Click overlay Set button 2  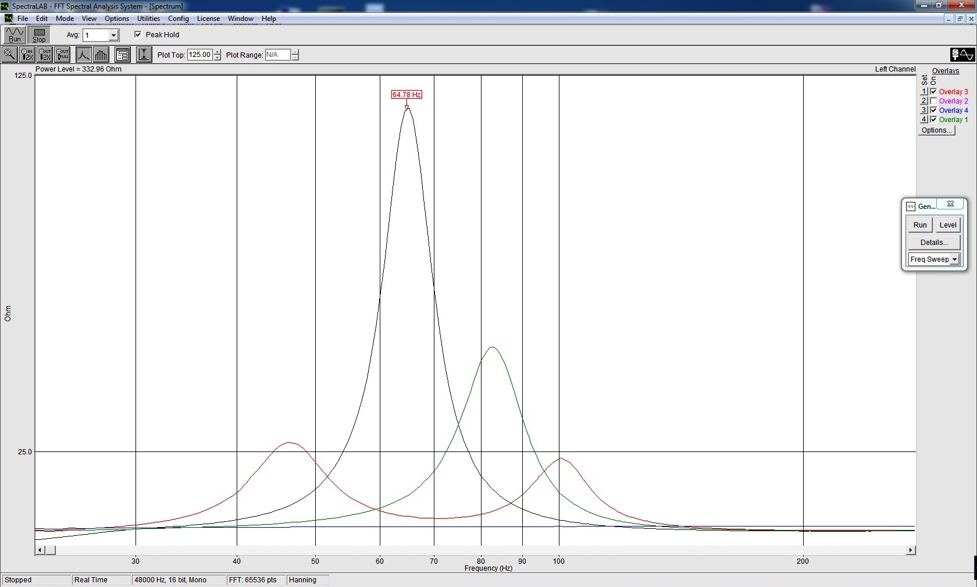[923, 101]
